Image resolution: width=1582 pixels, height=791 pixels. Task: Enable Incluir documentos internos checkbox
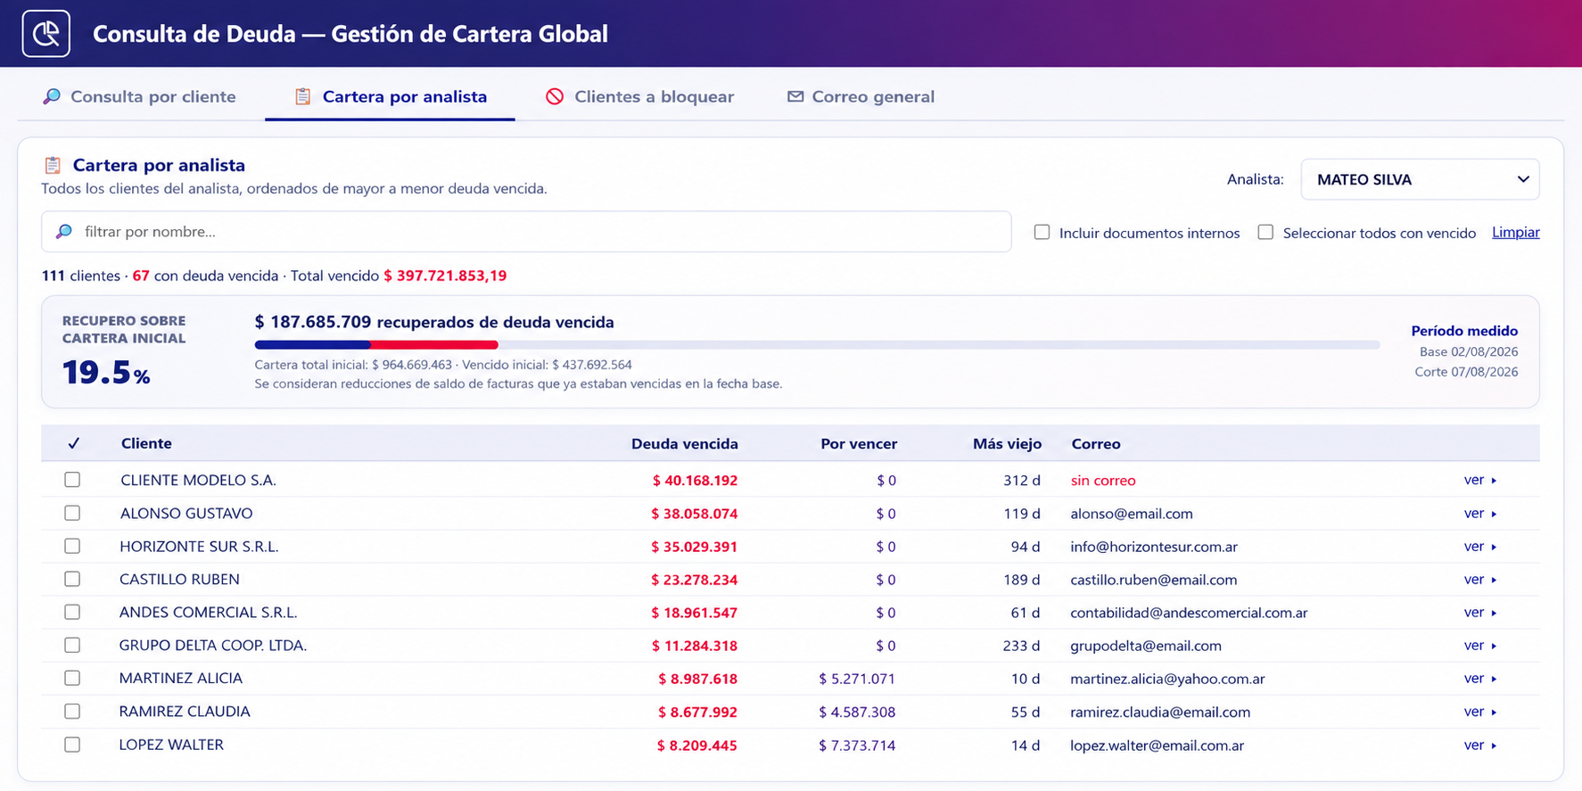(1042, 232)
